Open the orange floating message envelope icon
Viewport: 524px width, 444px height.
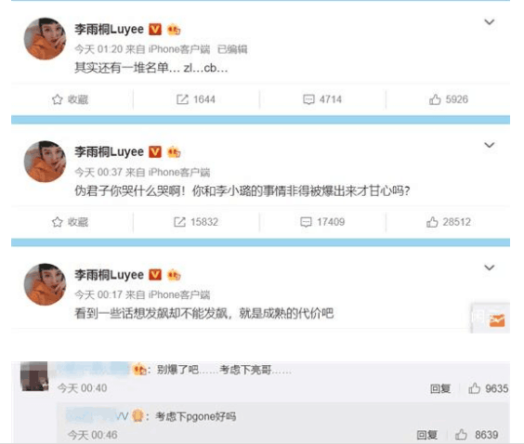click(497, 320)
